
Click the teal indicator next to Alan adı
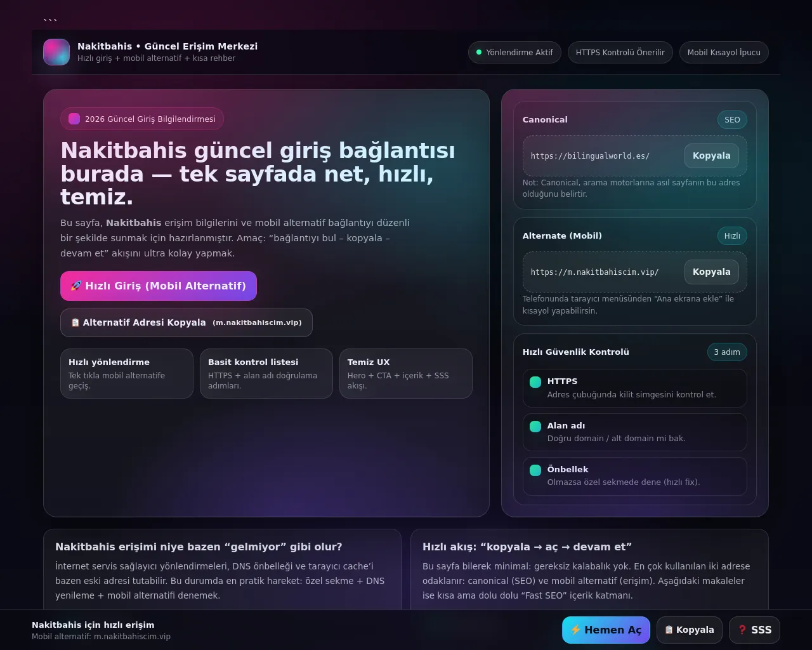click(x=535, y=426)
